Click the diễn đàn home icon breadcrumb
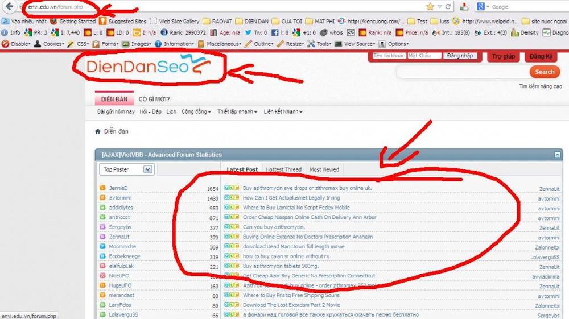 [x=98, y=131]
